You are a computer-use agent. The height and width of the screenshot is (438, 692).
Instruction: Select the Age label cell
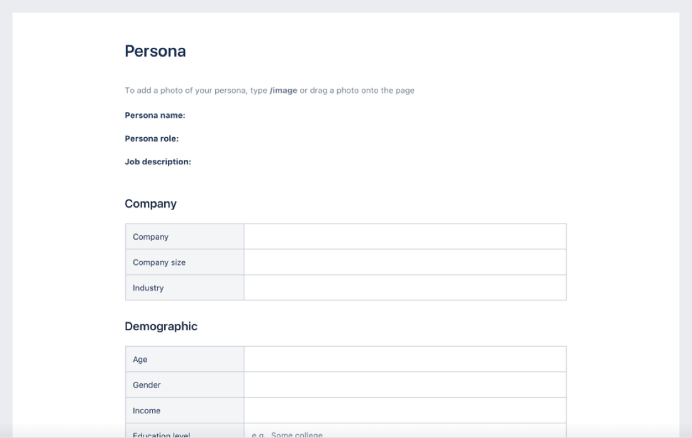pos(184,359)
